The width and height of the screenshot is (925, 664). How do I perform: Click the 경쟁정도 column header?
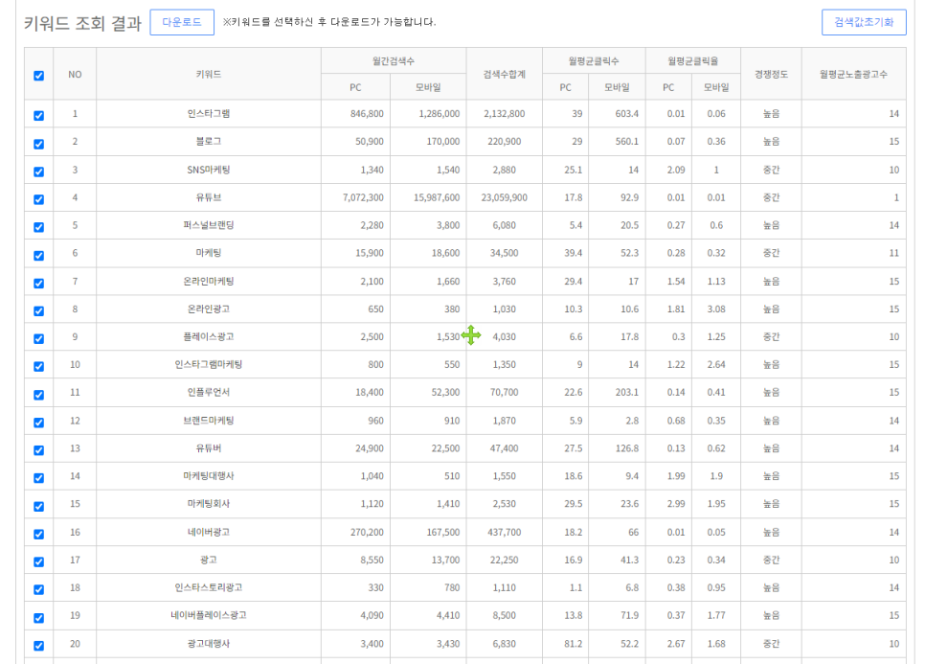click(x=771, y=75)
